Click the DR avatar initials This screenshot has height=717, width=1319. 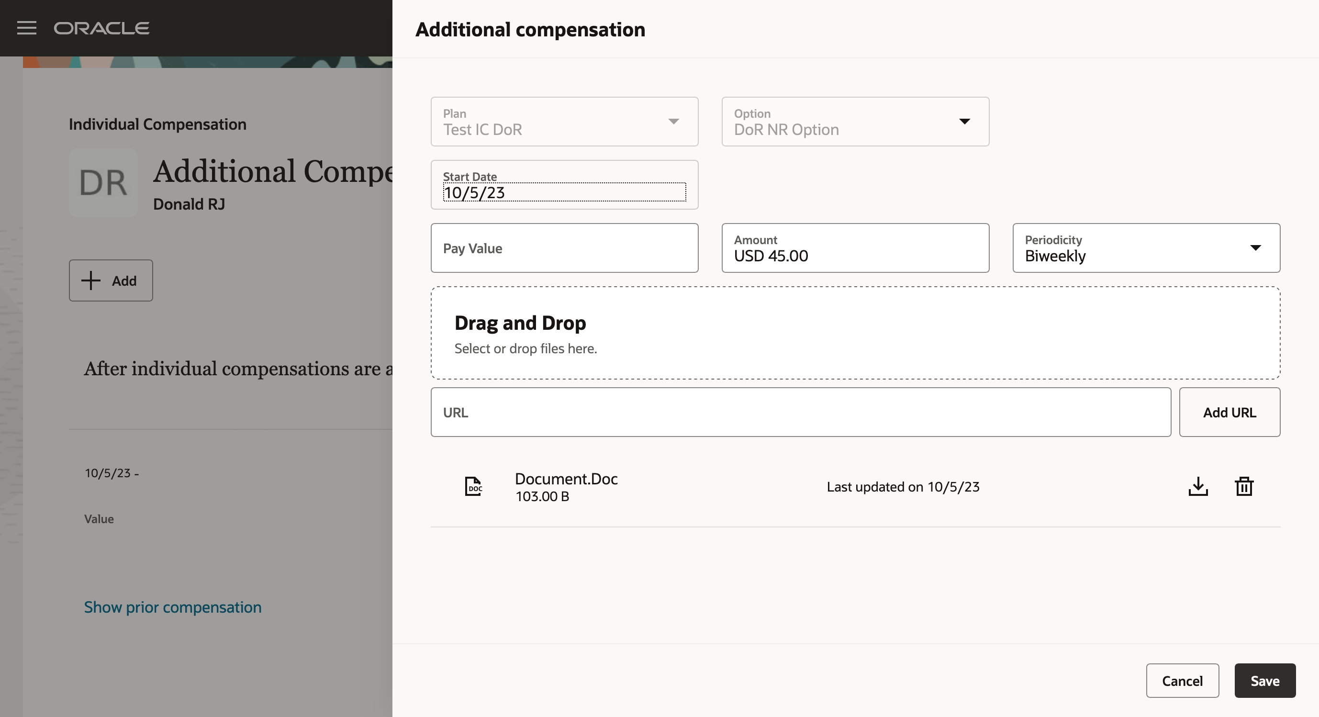pyautogui.click(x=103, y=183)
